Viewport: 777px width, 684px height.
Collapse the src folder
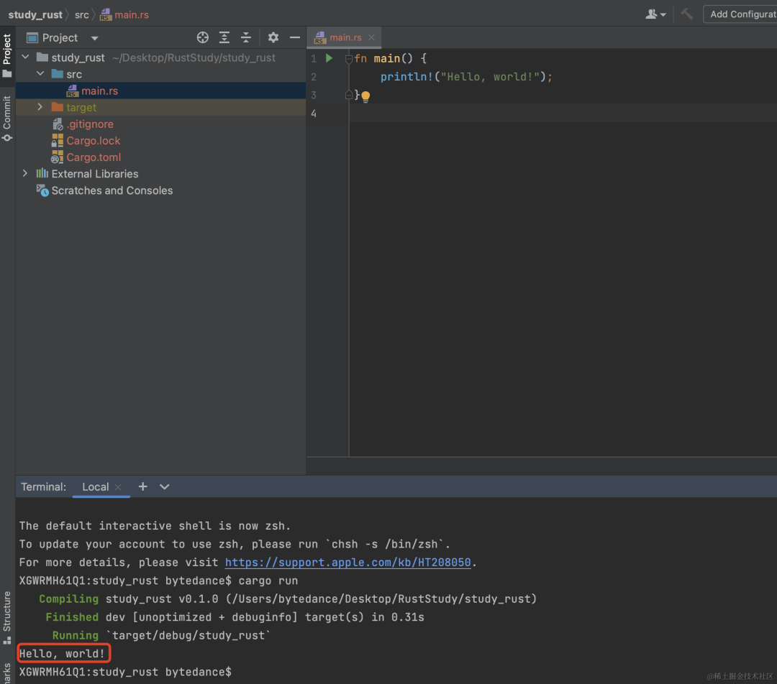coord(40,74)
